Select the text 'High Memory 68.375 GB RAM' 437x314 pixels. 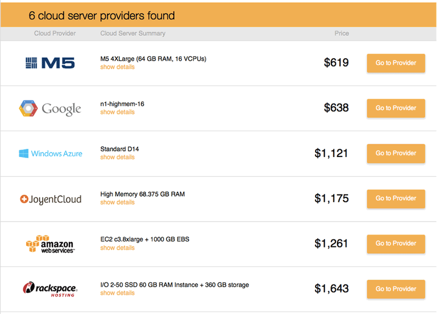click(x=143, y=194)
